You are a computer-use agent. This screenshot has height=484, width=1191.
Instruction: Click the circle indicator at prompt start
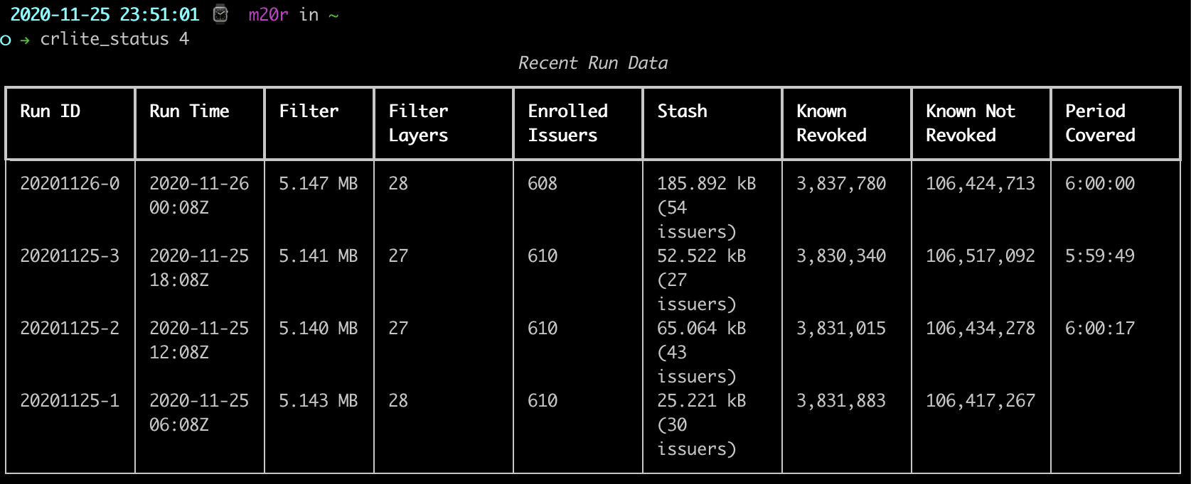[6, 40]
